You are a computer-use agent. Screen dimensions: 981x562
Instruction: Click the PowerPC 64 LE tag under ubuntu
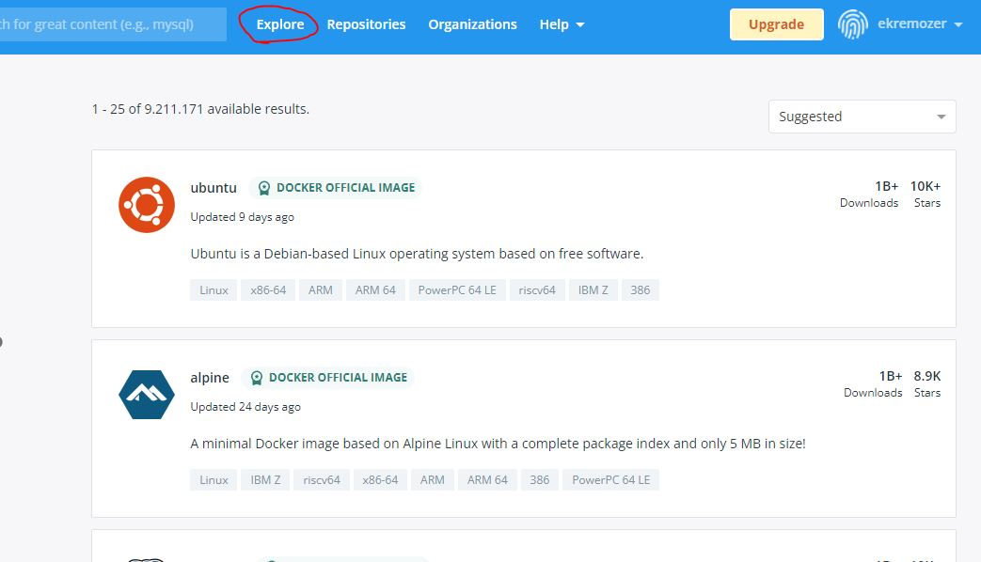coord(457,290)
